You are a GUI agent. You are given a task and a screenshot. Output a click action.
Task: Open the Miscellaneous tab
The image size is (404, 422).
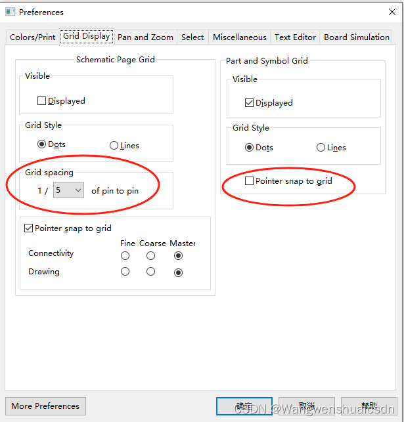[x=239, y=37]
